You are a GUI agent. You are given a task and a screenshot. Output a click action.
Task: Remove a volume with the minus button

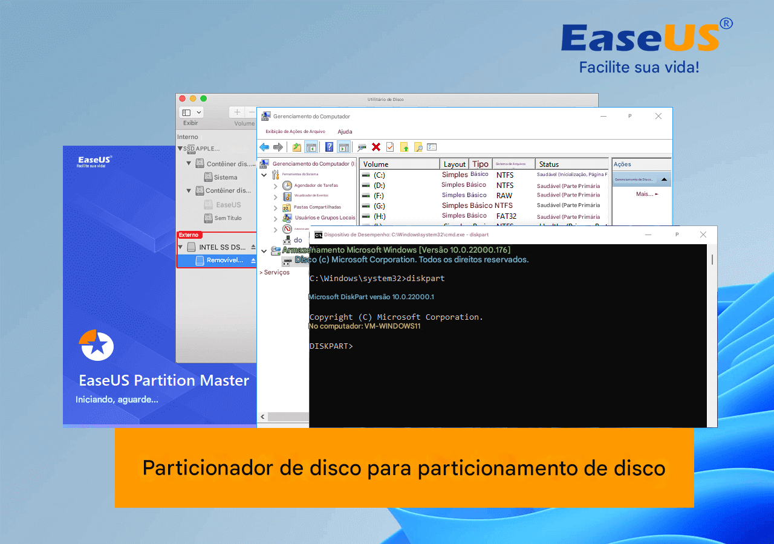point(251,112)
